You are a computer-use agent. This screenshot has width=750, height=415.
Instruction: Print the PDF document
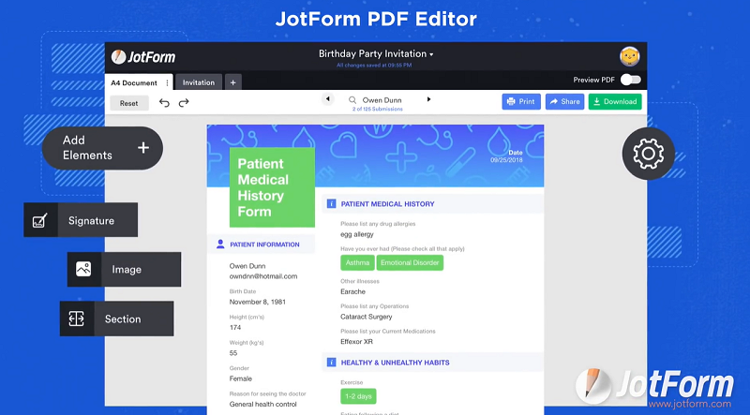coord(521,101)
